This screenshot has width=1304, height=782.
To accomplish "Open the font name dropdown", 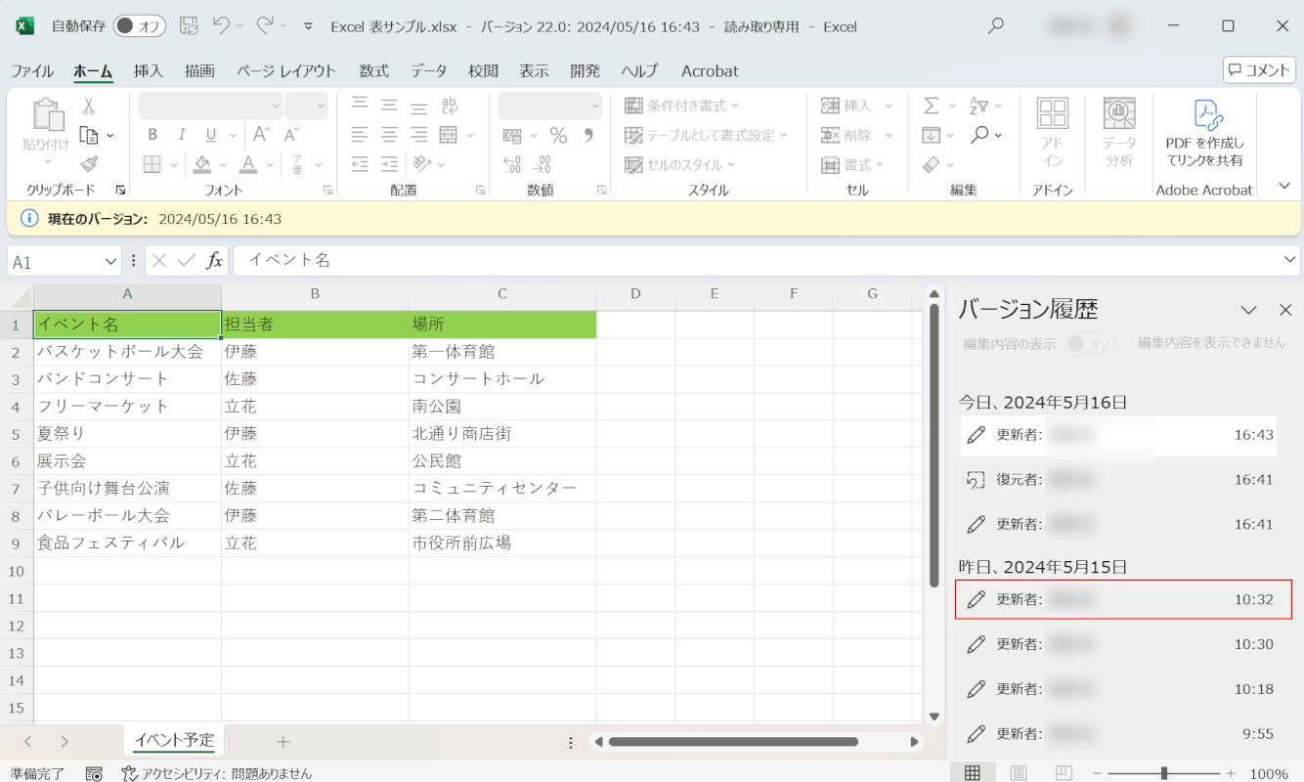I will coord(276,106).
